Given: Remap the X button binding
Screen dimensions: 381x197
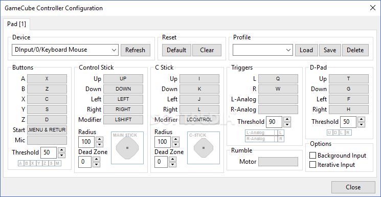Looking at the screenshot, I should pyautogui.click(x=47, y=99).
